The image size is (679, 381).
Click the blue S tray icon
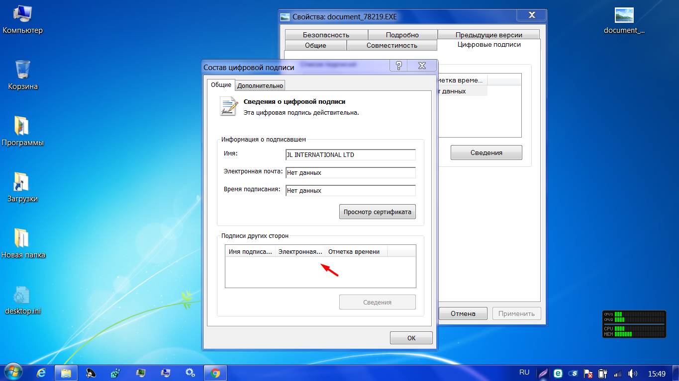573,373
